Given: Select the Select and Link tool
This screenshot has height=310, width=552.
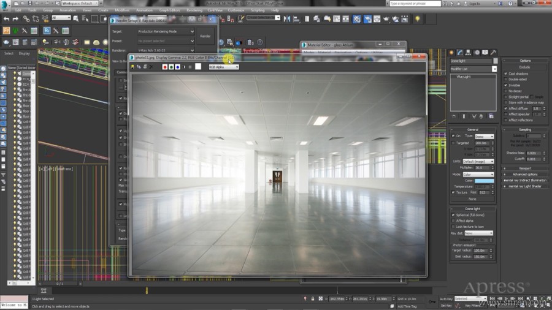Looking at the screenshot, I should click(26, 18).
